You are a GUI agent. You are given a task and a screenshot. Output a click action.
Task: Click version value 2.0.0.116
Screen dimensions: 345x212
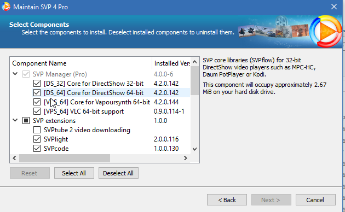pos(166,139)
